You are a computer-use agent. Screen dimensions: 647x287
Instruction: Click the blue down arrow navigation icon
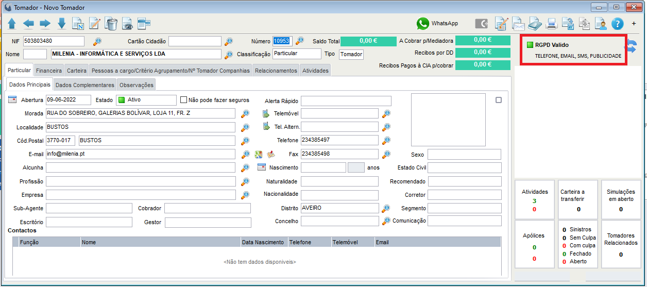tap(62, 23)
